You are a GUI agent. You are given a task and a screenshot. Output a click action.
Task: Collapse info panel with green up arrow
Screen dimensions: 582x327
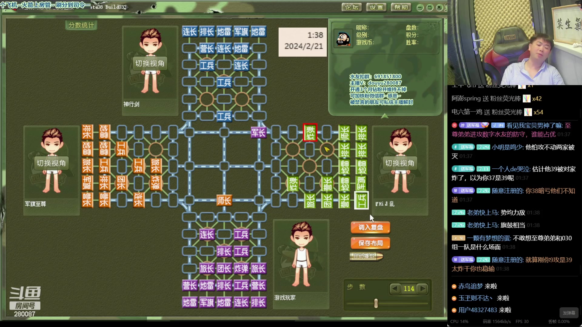[384, 116]
